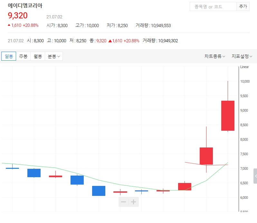Image resolution: width=257 pixels, height=223 pixels.
Task: Click the 종목명 or 코드 search field
Action: (x=213, y=6)
